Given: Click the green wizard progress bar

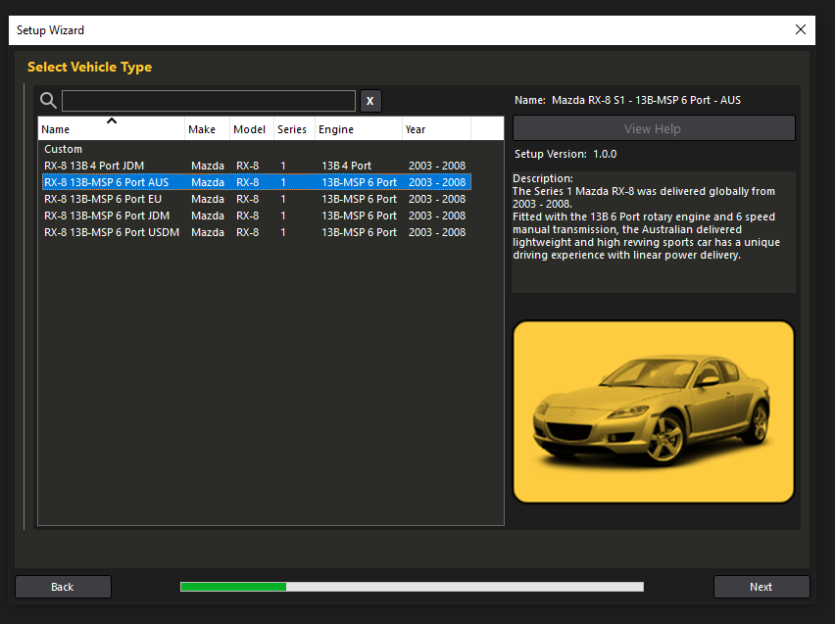Looking at the screenshot, I should point(412,587).
